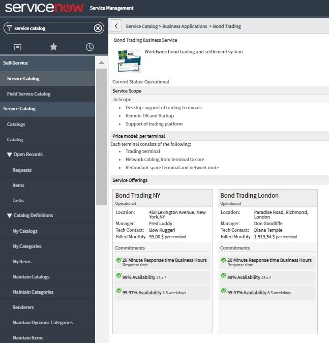
Task: Open the all applications archive tab
Action: [x=17, y=47]
